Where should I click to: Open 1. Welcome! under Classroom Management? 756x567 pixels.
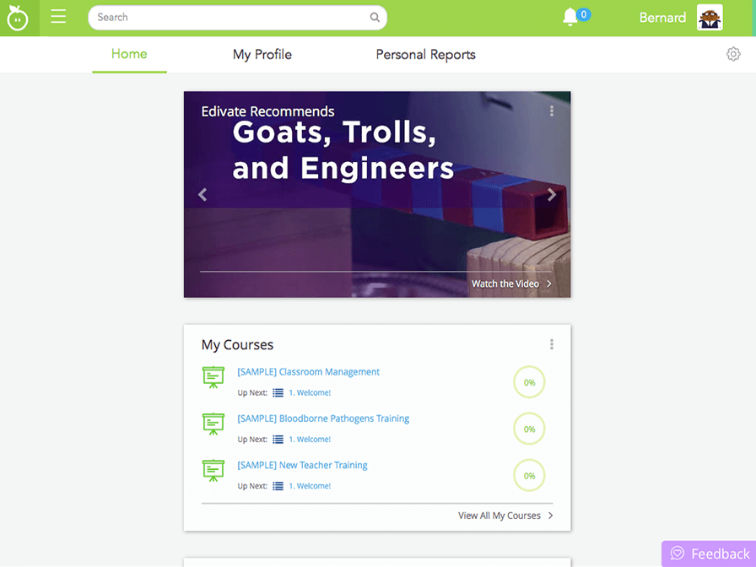pyautogui.click(x=310, y=393)
